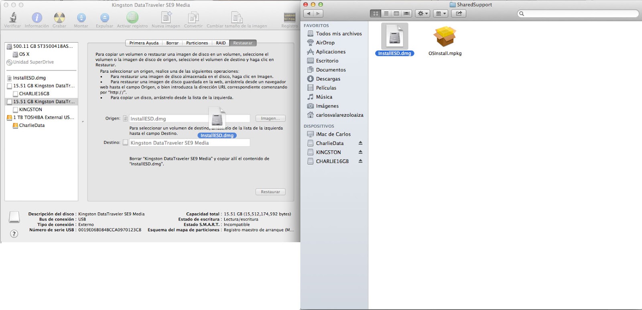Switch to the Particiones tab

tap(197, 43)
